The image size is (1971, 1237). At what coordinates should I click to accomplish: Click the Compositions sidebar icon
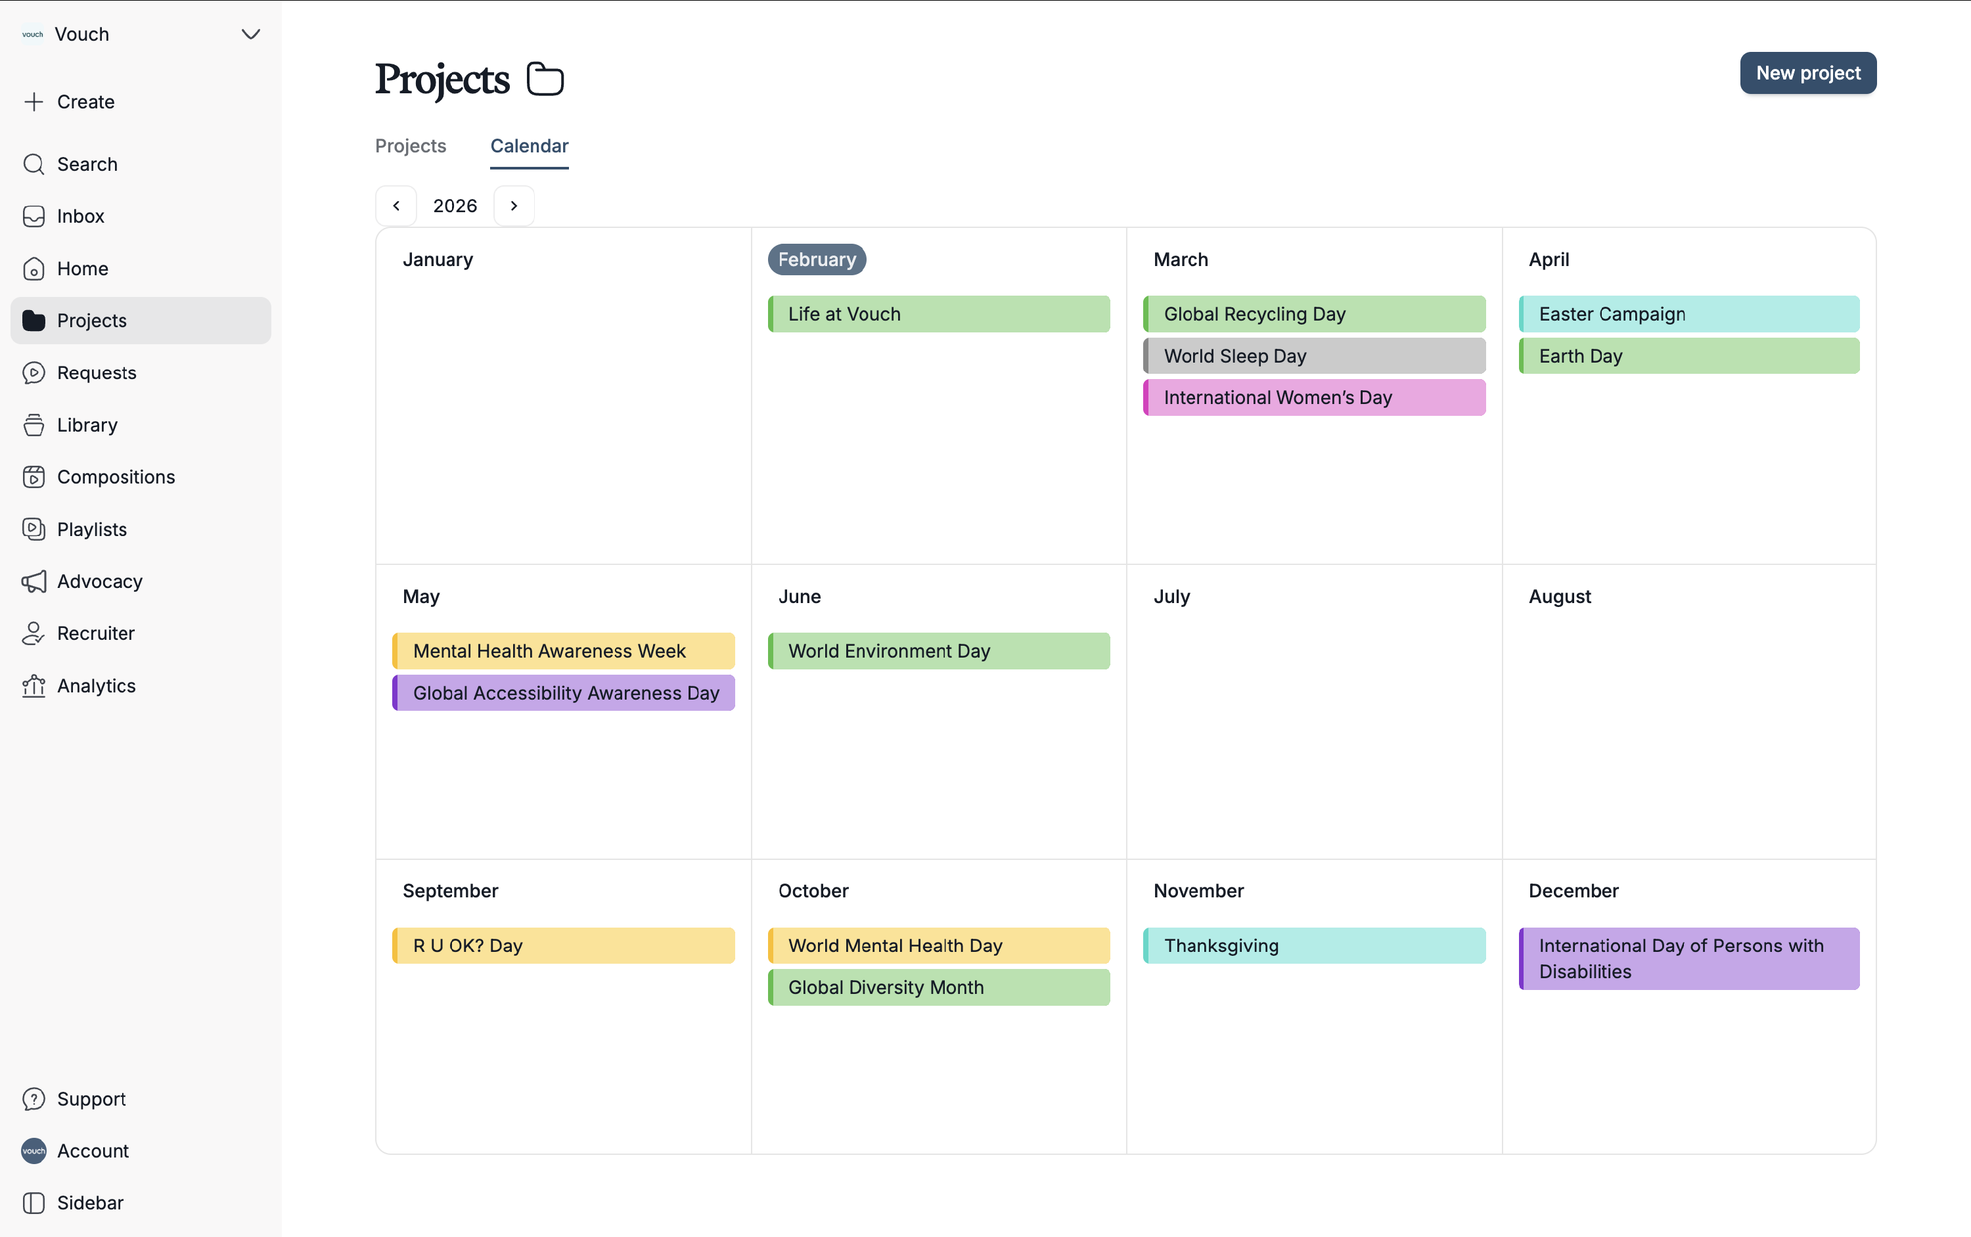pyautogui.click(x=34, y=477)
